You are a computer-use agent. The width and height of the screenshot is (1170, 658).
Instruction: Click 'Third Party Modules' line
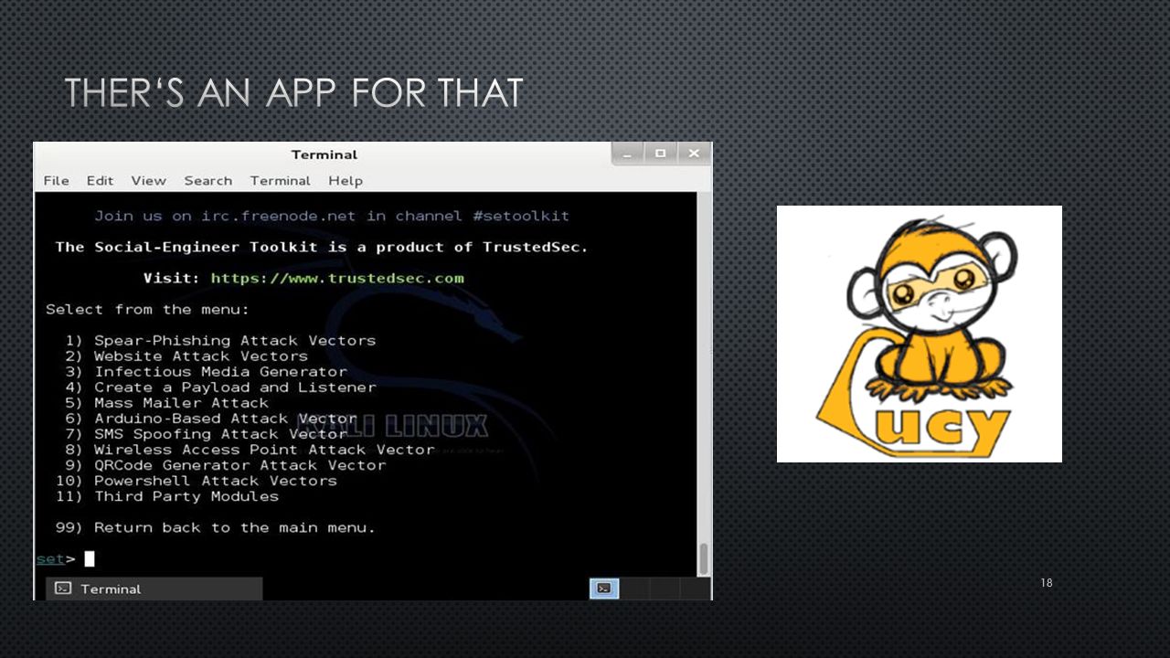[167, 495]
